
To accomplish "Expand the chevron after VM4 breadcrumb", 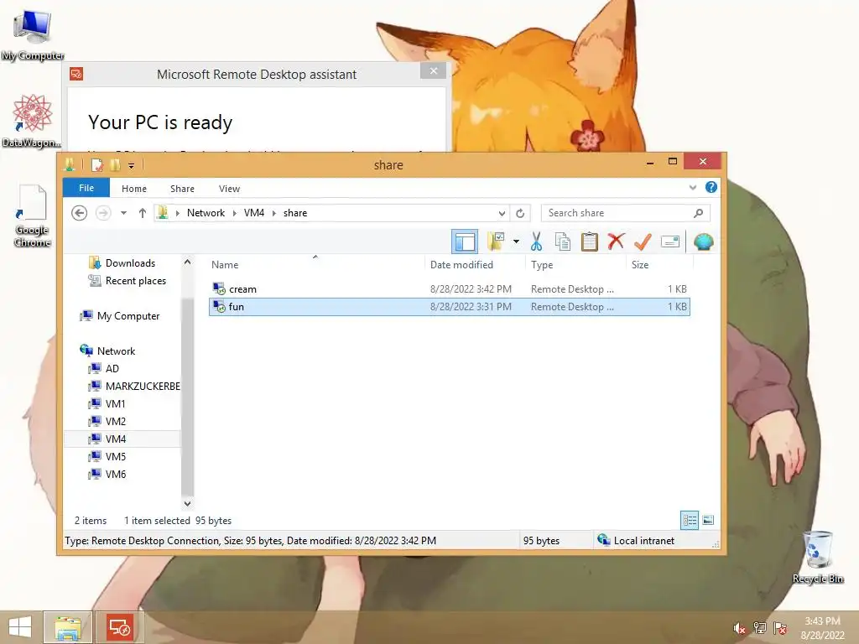I will point(274,213).
